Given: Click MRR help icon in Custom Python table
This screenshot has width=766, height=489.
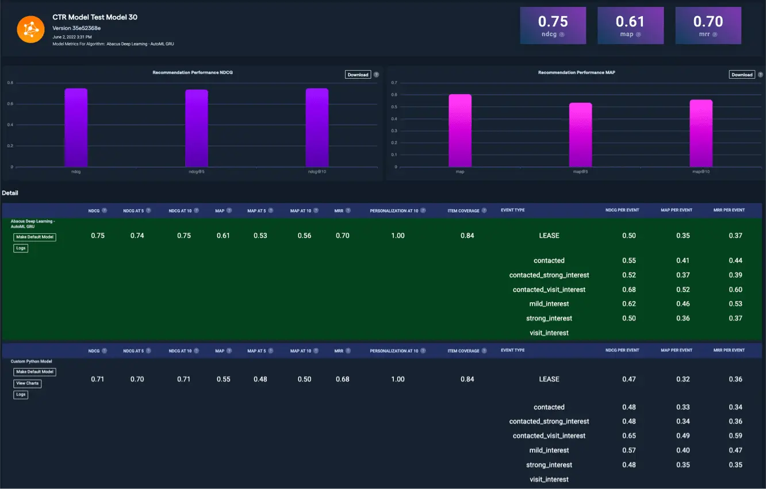Looking at the screenshot, I should pos(348,351).
